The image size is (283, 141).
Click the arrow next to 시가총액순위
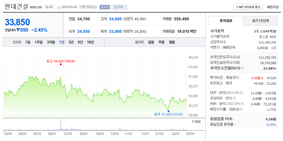click(x=231, y=37)
